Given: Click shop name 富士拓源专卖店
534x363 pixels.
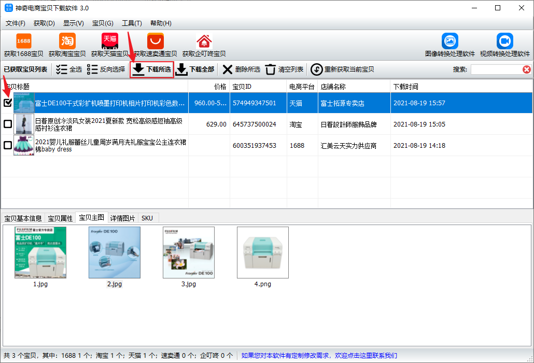Looking at the screenshot, I should pyautogui.click(x=343, y=103).
